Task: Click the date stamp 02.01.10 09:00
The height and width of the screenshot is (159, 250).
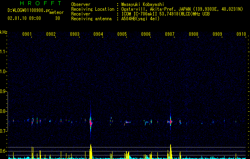Action: coord(24,18)
